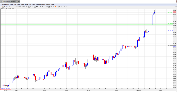Select the Daily (D) time scale button
Viewport: 177px width, 99px height.
click(x=29, y=7)
